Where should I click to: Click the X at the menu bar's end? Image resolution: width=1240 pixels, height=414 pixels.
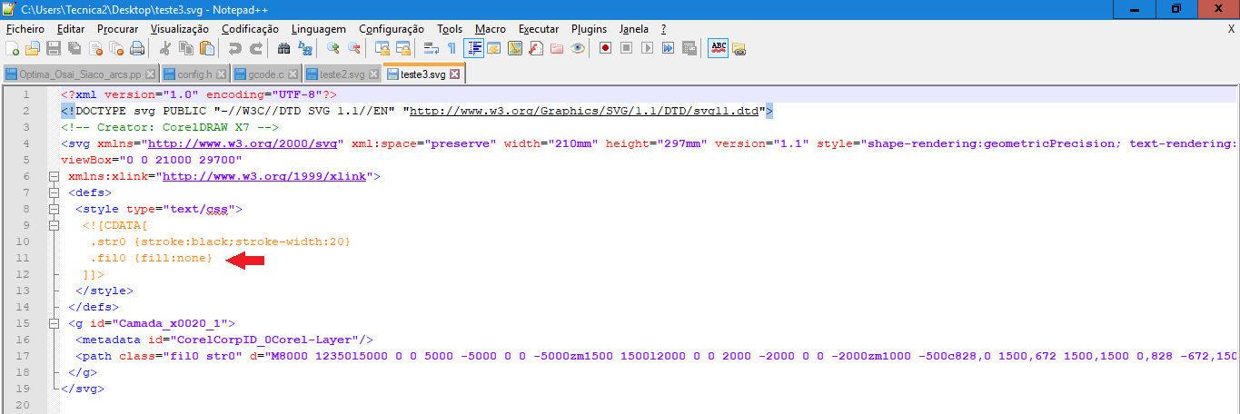coord(1231,29)
